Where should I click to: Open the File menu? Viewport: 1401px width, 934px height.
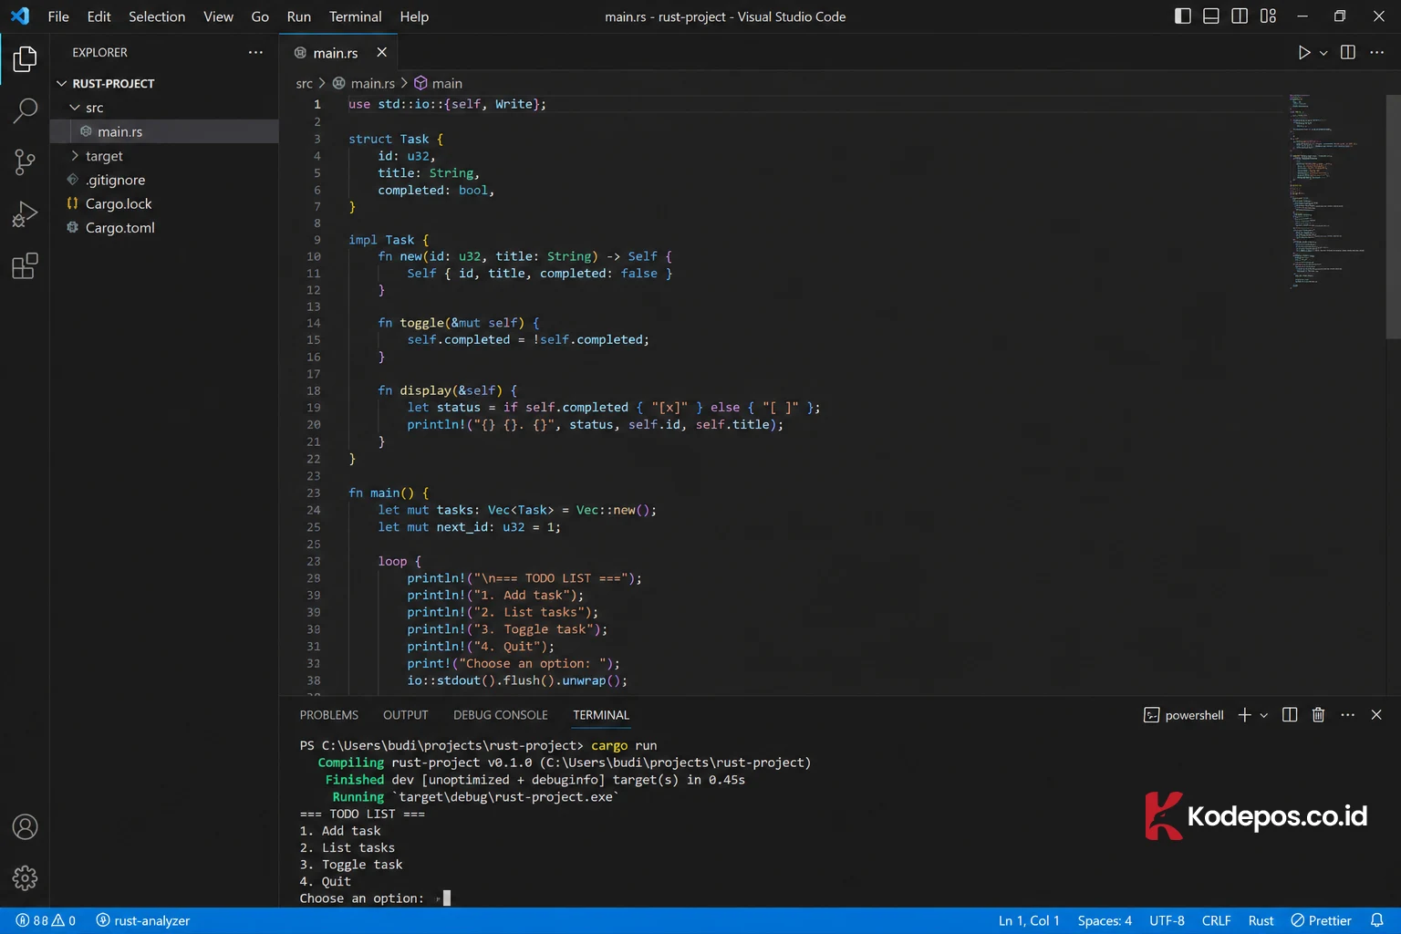click(58, 16)
